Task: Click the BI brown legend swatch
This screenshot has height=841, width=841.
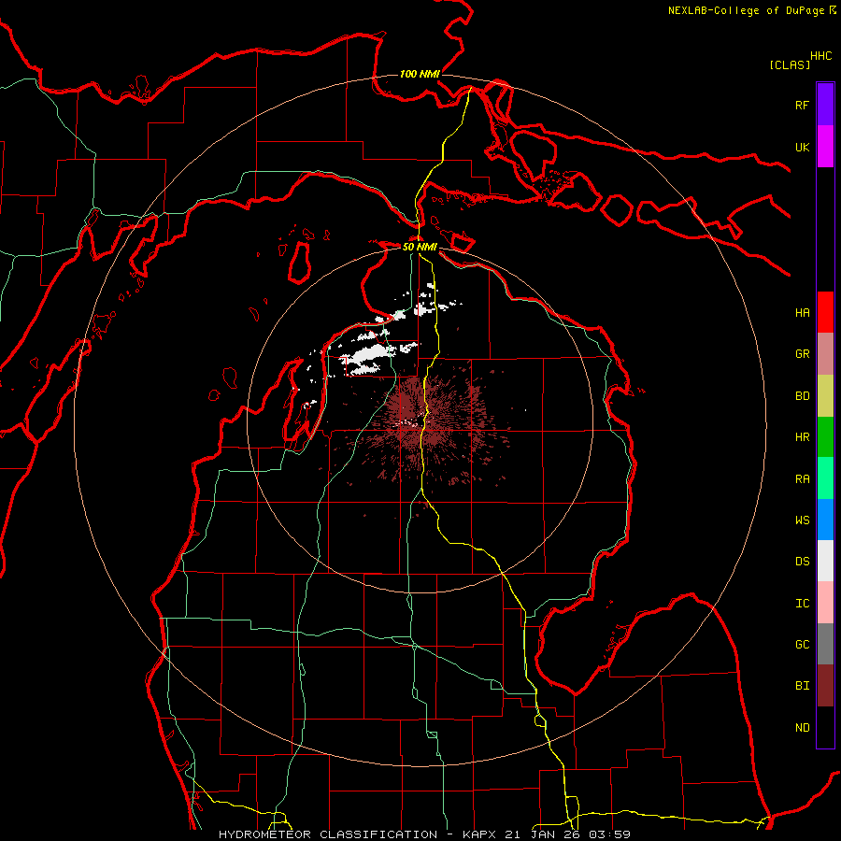Action: [x=825, y=686]
